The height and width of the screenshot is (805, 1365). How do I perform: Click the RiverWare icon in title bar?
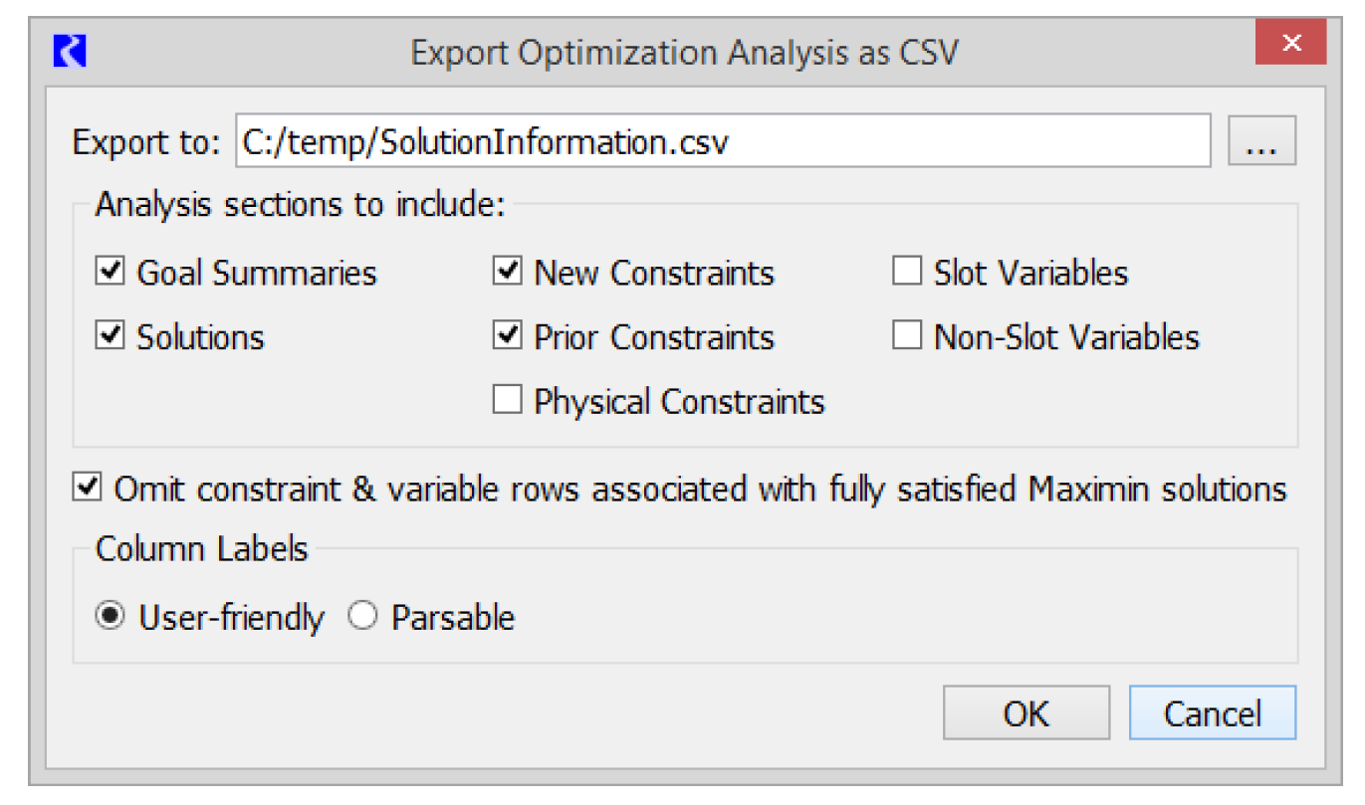coord(70,51)
